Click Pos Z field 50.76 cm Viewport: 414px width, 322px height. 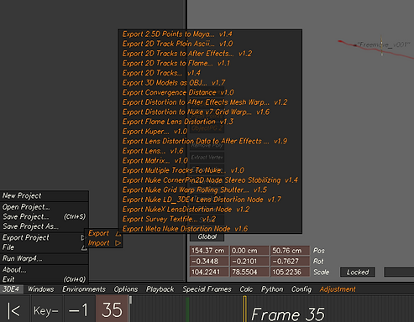[290, 251]
